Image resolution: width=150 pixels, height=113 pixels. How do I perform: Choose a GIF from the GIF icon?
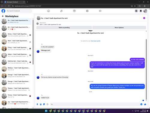click(x=47, y=104)
